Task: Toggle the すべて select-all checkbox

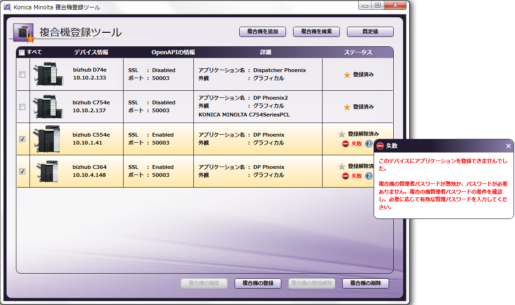Action: pos(22,52)
